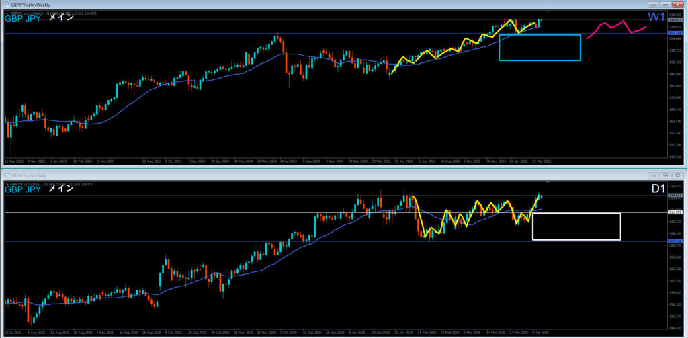688x338 pixels.
Task: Click the メイン label in the Weekly chart
Action: [61, 18]
